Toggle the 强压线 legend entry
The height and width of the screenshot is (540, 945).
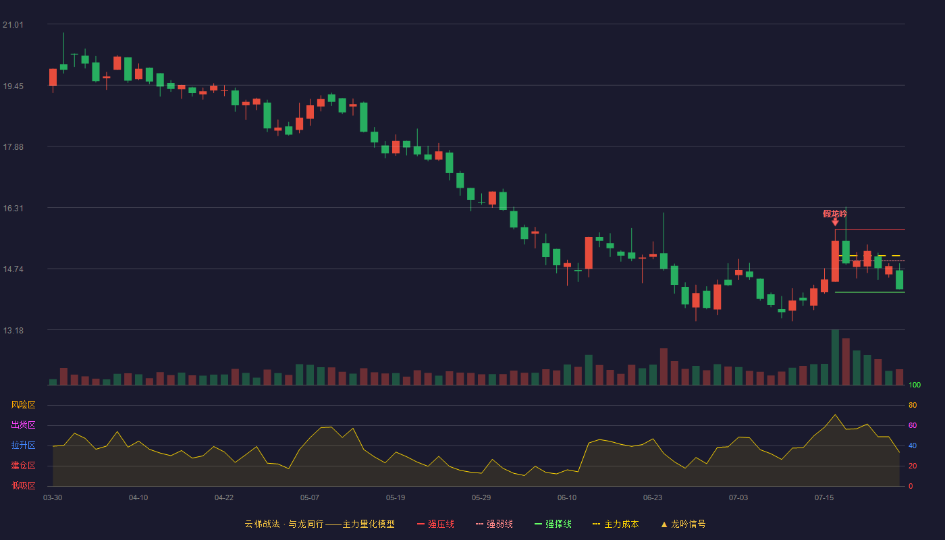point(435,524)
